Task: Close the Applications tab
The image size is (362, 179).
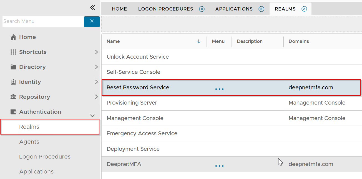Action: point(261,9)
